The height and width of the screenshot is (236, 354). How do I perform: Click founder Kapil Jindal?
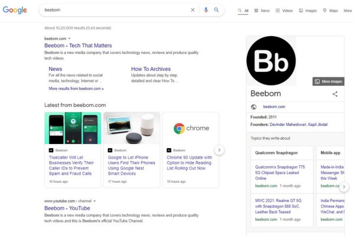click(318, 125)
